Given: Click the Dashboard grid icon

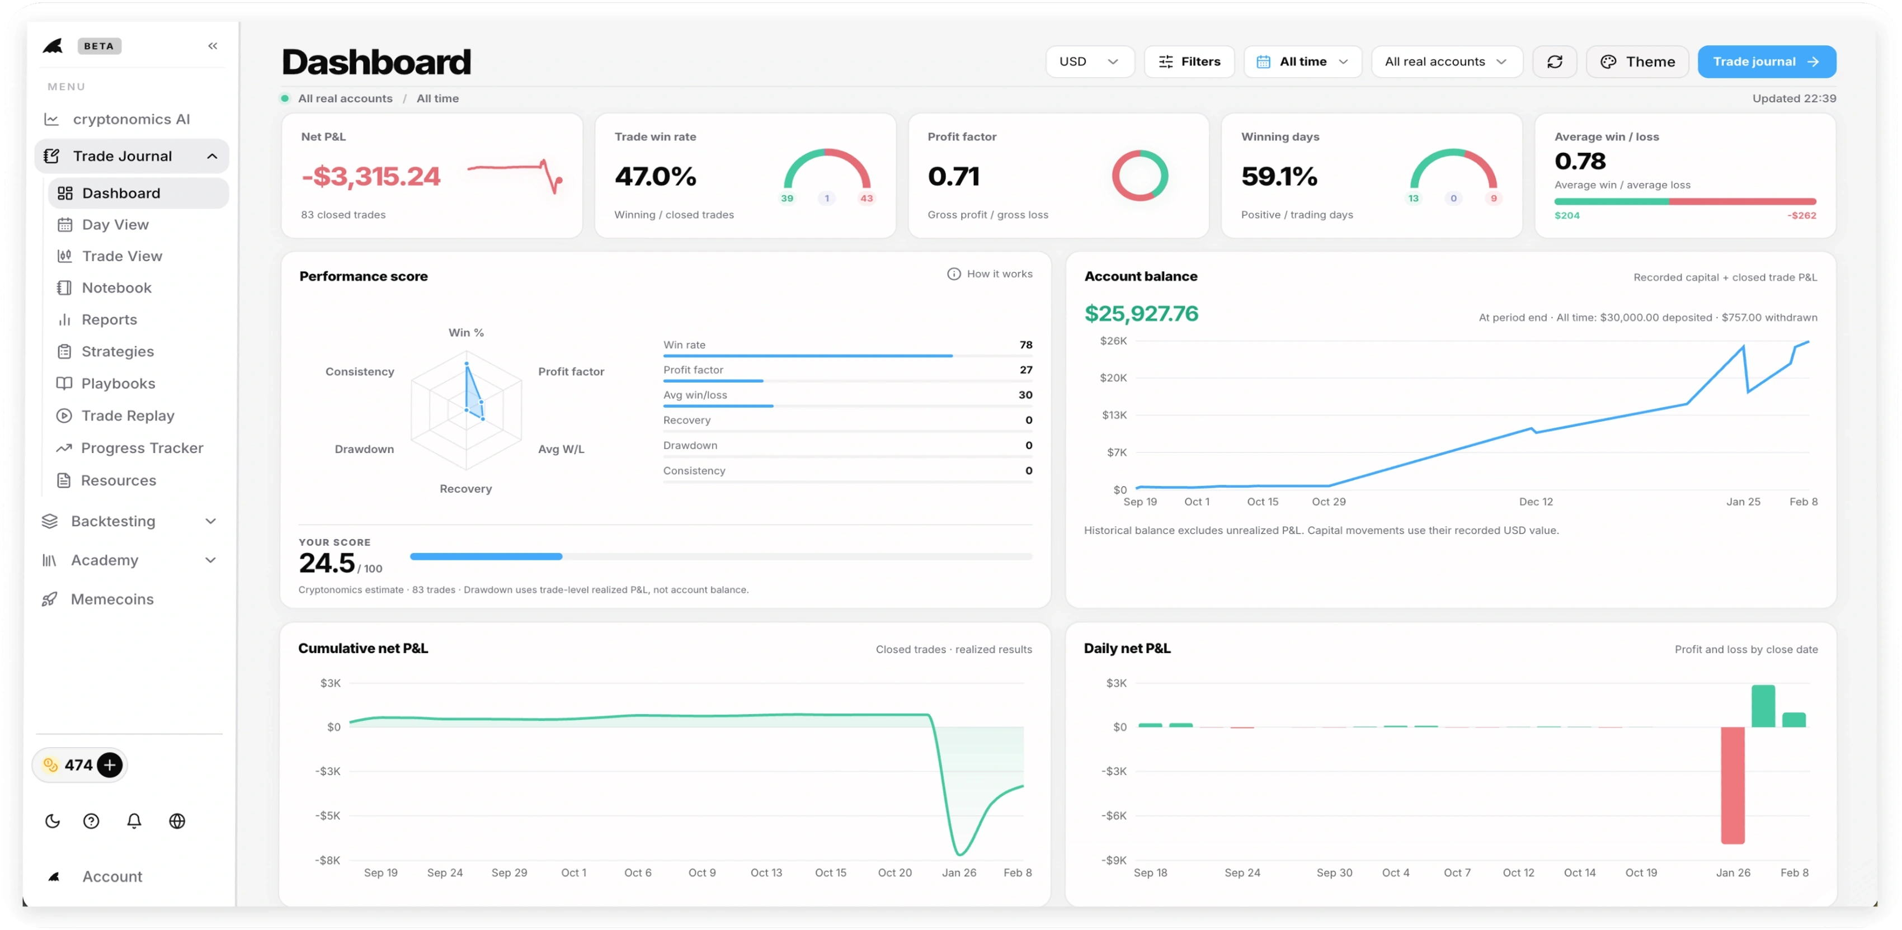Looking at the screenshot, I should [65, 192].
